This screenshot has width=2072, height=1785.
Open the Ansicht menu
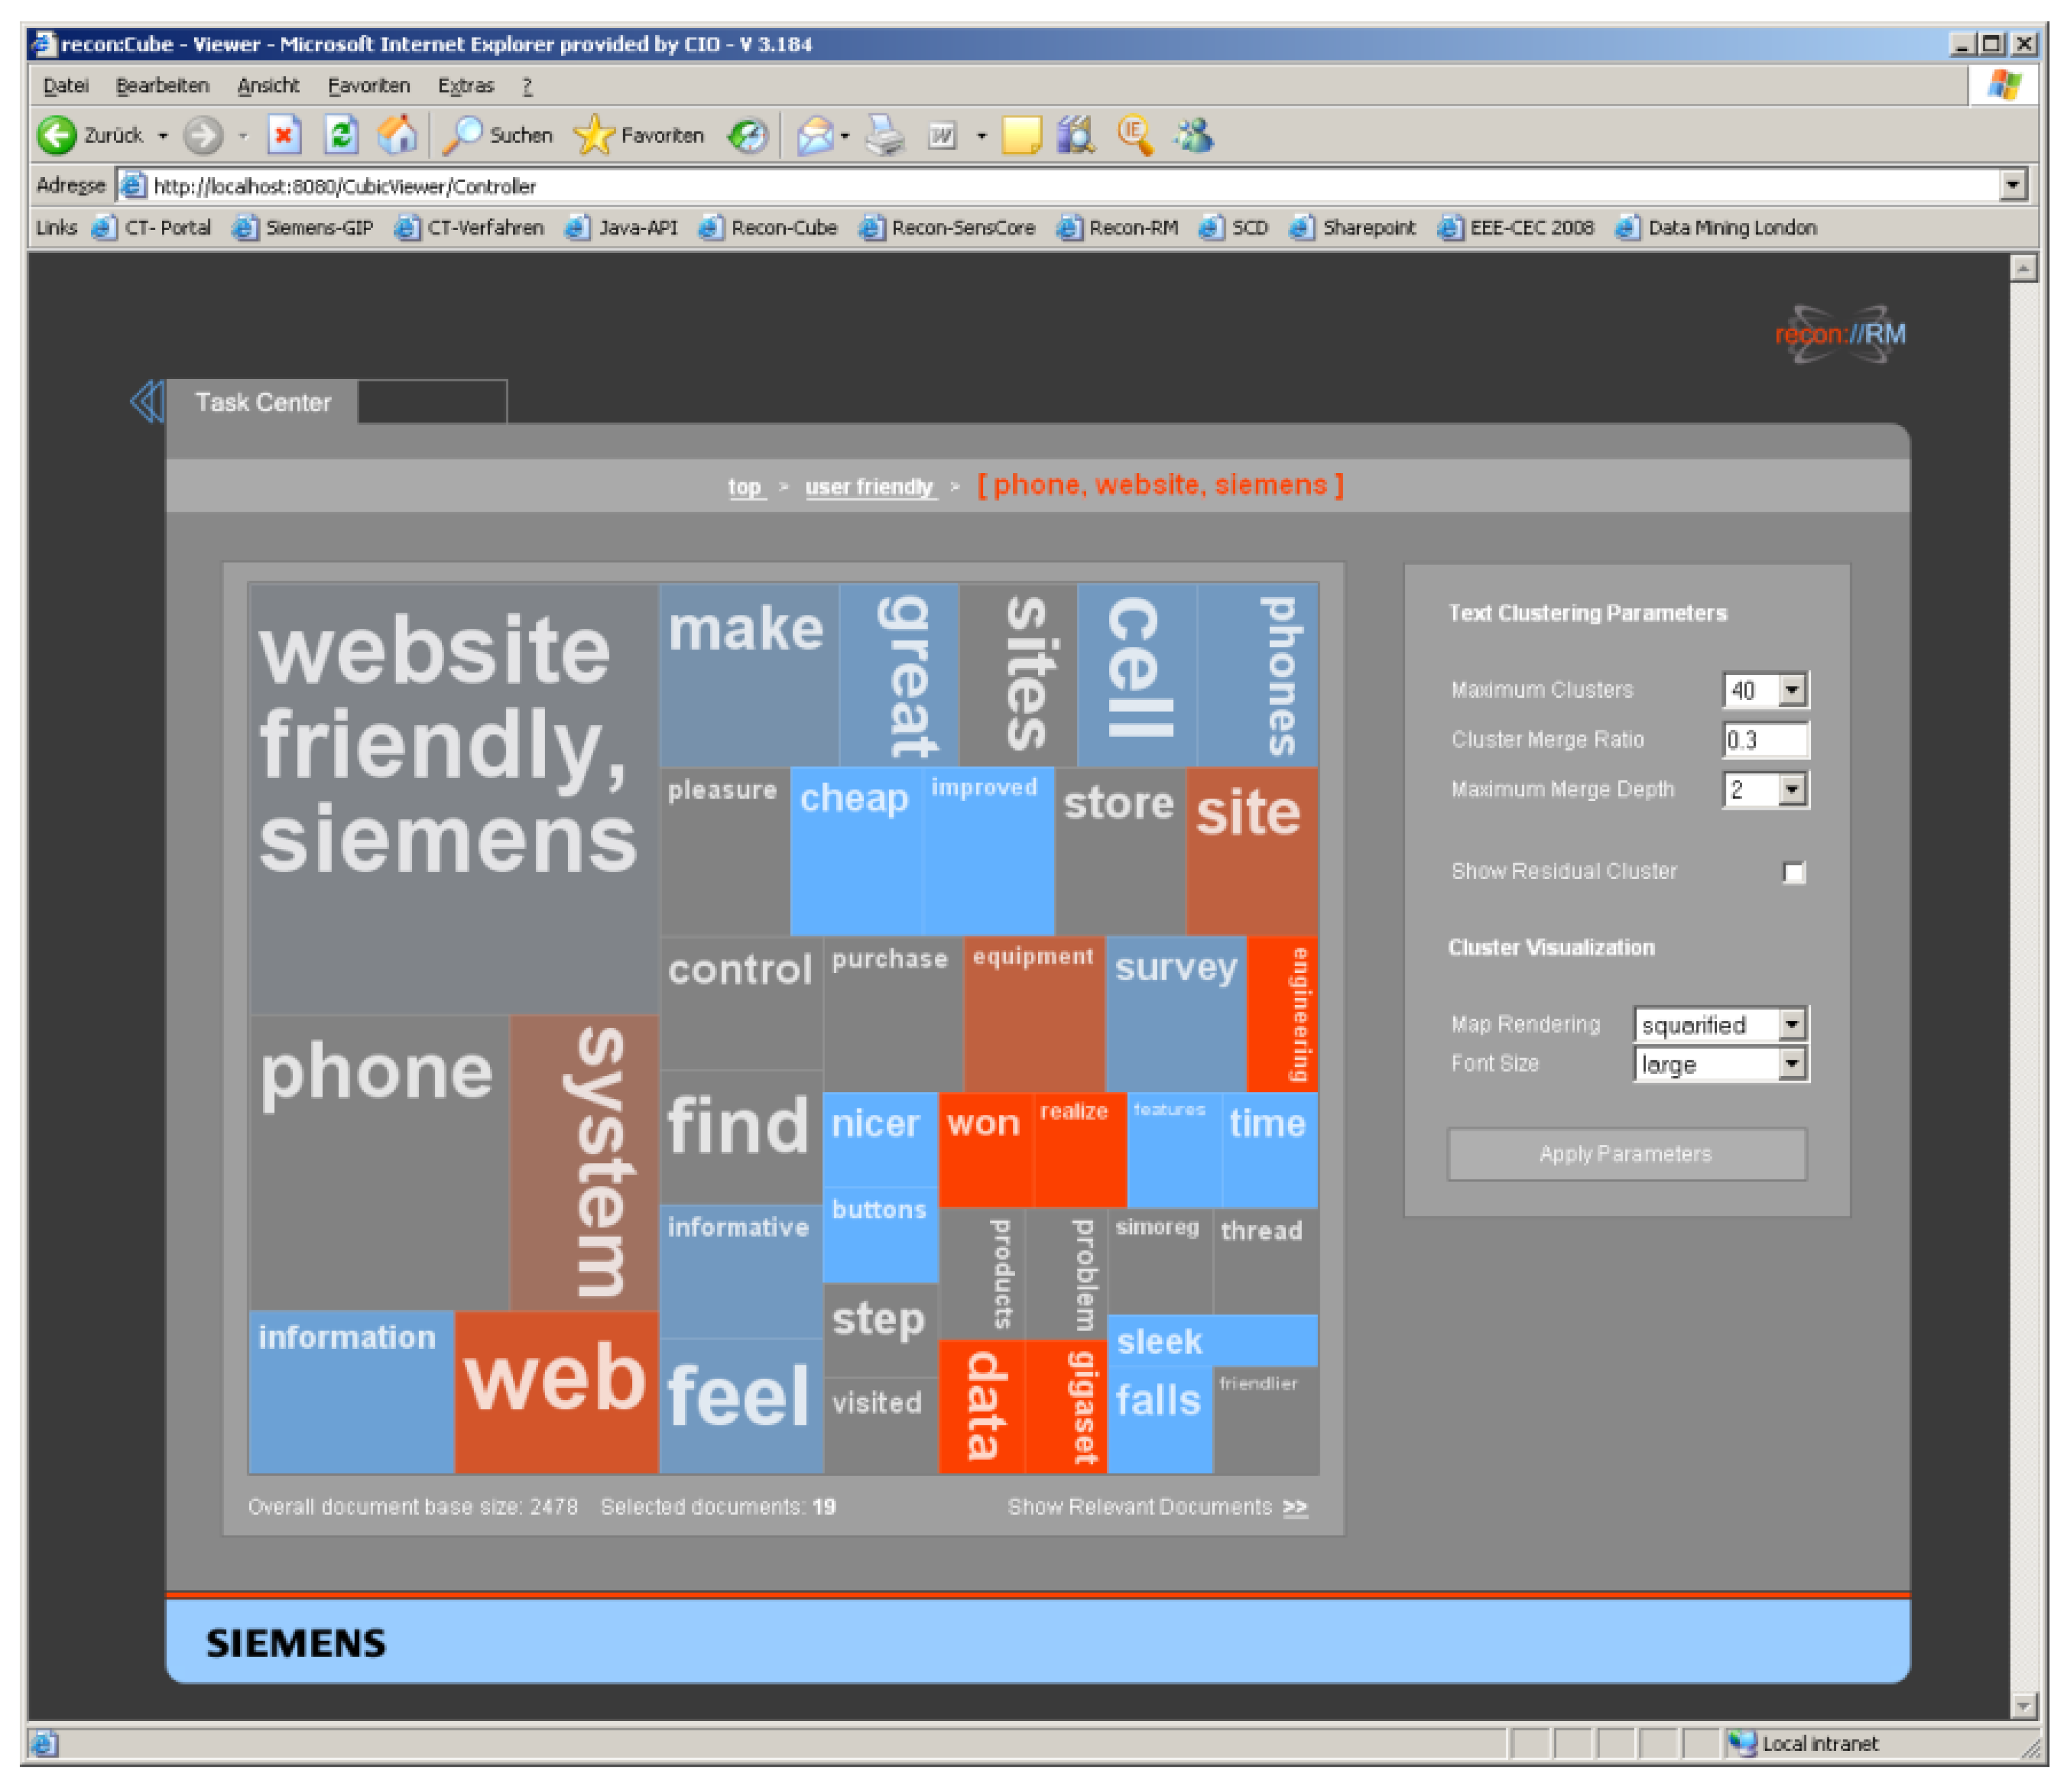(x=268, y=86)
